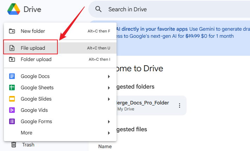This screenshot has height=151, width=250.
Task: Open the More menu entry
Action: pyautogui.click(x=60, y=133)
